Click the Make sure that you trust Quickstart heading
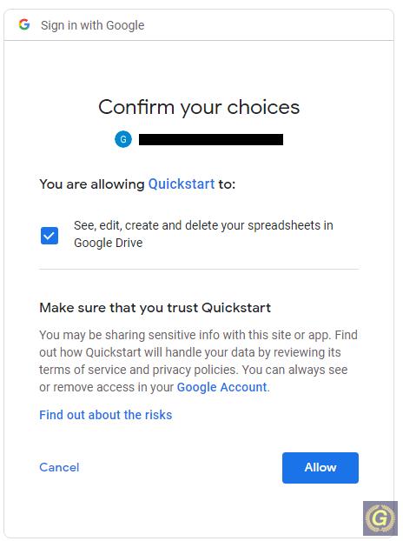This screenshot has width=403, height=541. tap(155, 307)
